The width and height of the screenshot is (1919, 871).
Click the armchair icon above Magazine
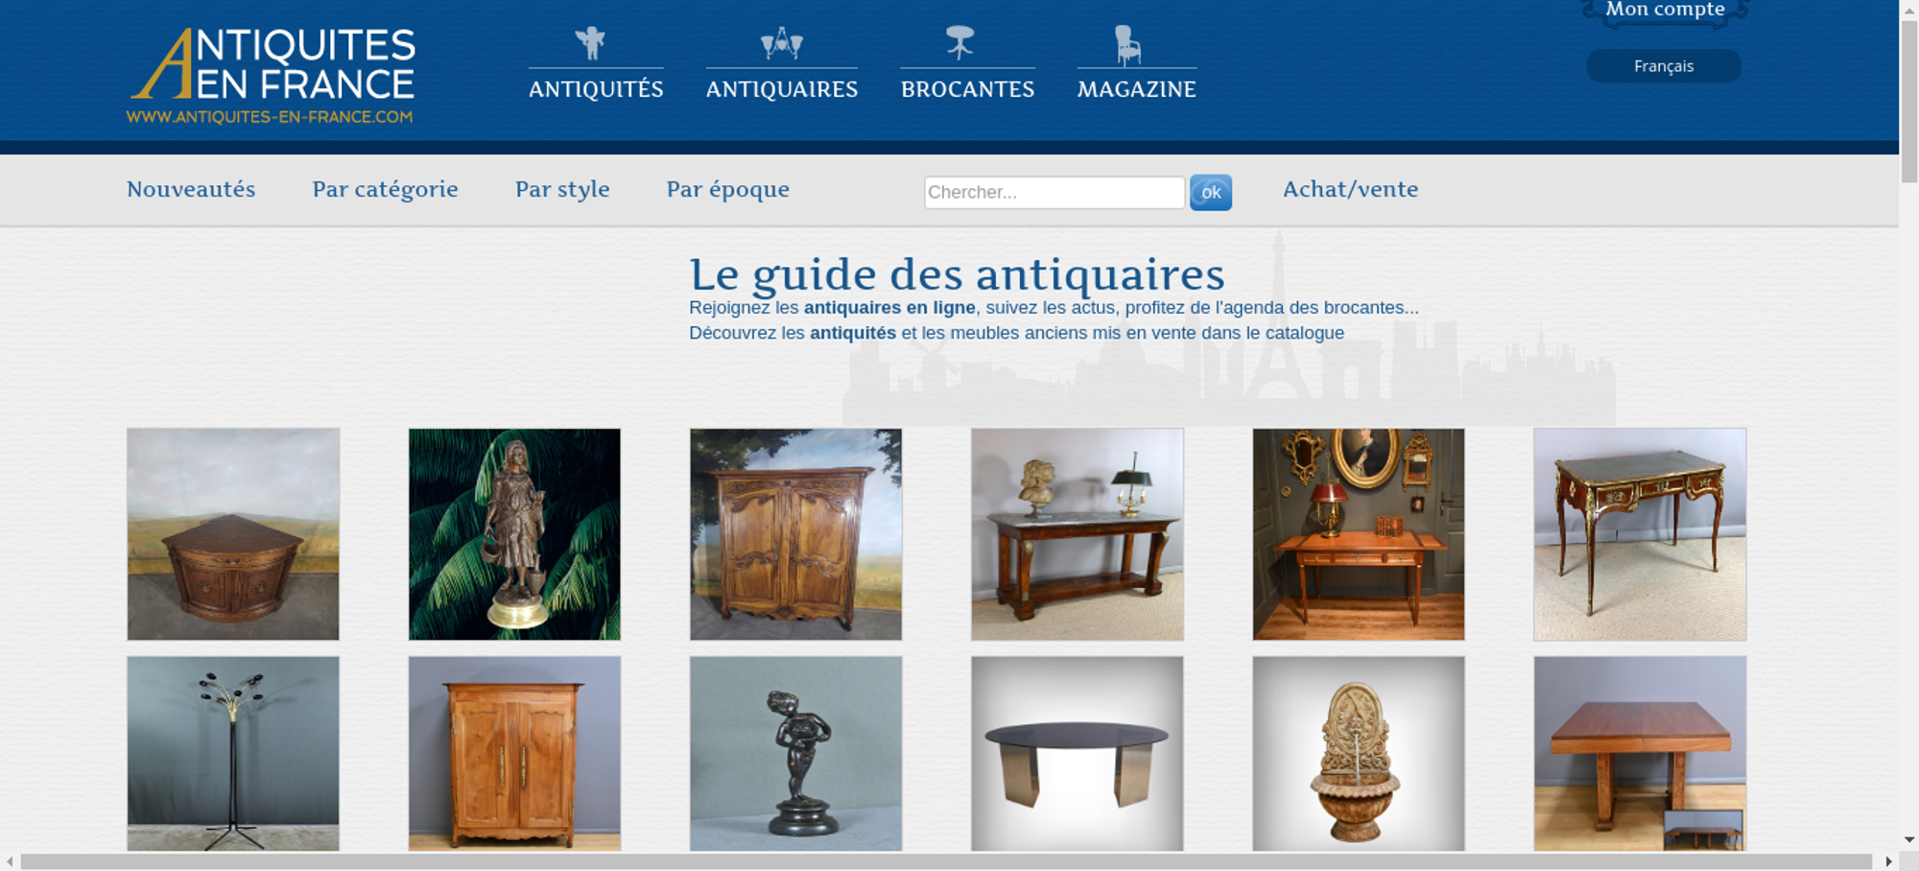coord(1127,45)
